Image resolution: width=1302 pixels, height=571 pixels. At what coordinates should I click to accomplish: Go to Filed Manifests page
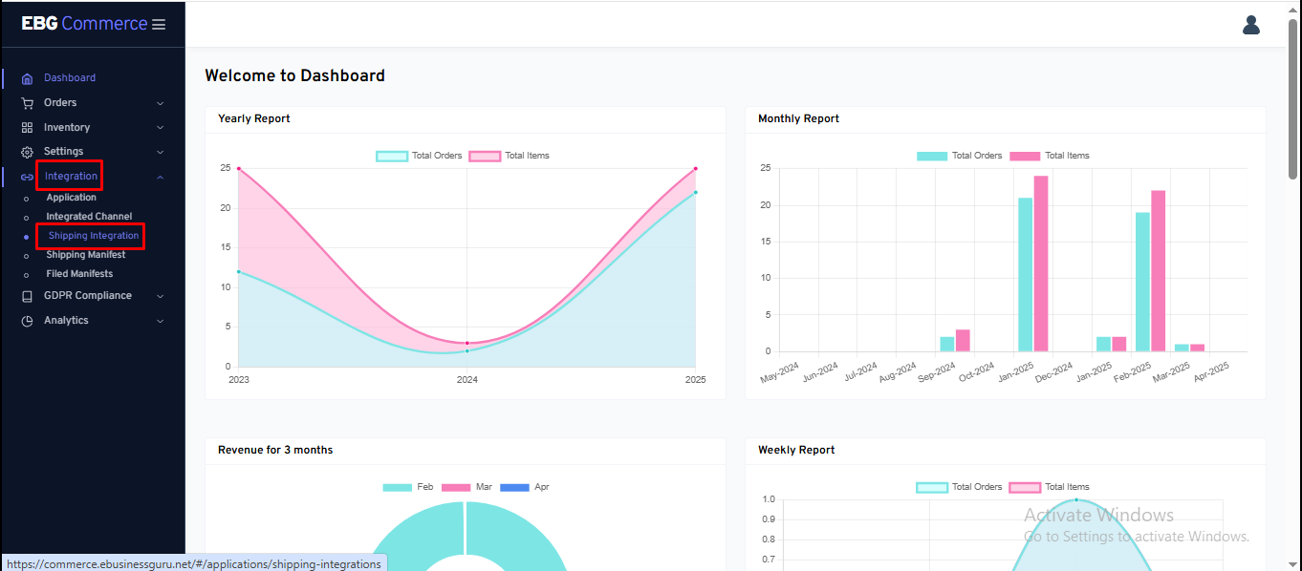pos(79,274)
